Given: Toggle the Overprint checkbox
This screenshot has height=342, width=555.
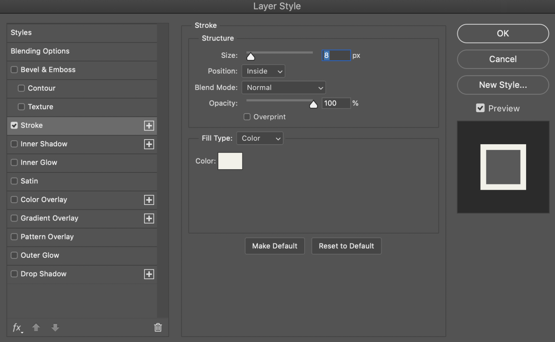Looking at the screenshot, I should 247,117.
